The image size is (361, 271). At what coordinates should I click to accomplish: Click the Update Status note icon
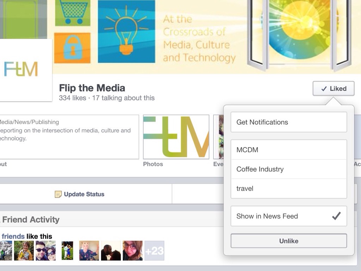(58, 194)
